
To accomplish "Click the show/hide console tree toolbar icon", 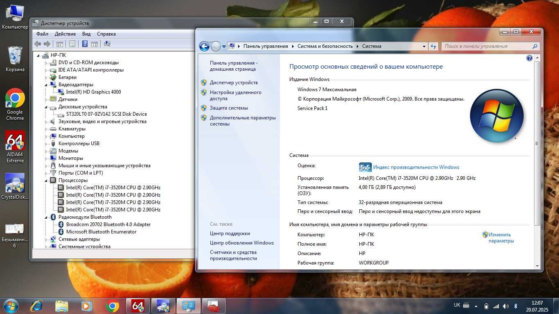I will point(60,44).
